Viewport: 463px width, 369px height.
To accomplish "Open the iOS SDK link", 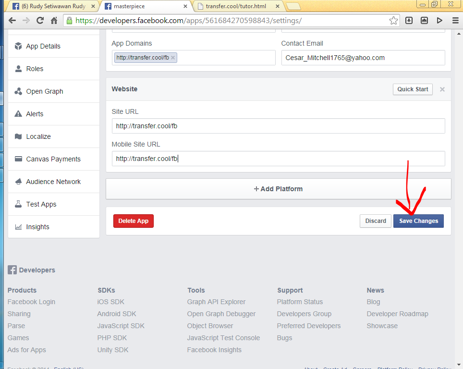I will pyautogui.click(x=111, y=302).
